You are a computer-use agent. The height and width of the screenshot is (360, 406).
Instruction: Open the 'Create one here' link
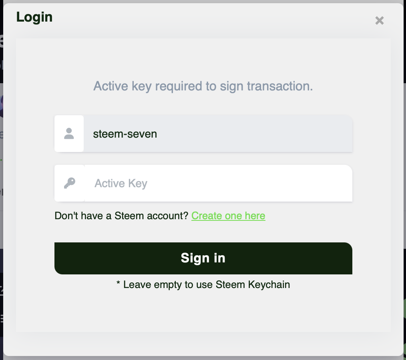tap(228, 216)
